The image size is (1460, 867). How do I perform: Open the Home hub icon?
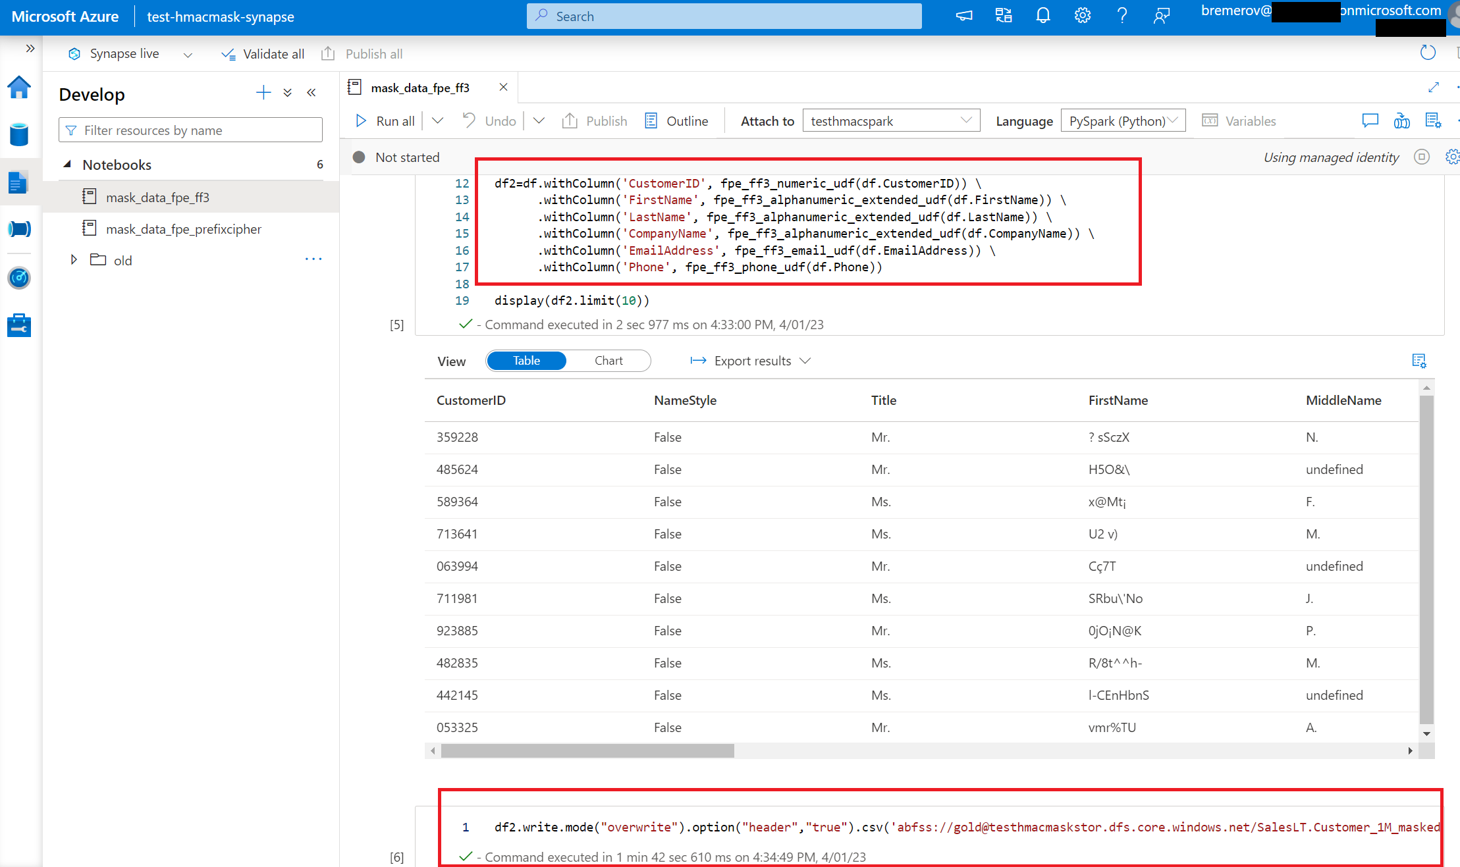19,88
